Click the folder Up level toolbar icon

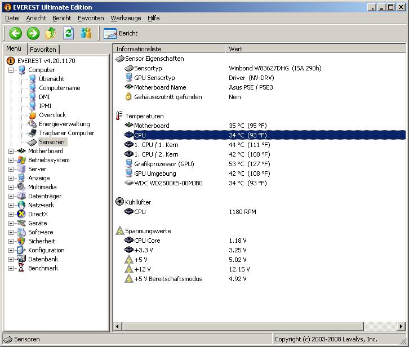click(x=51, y=33)
